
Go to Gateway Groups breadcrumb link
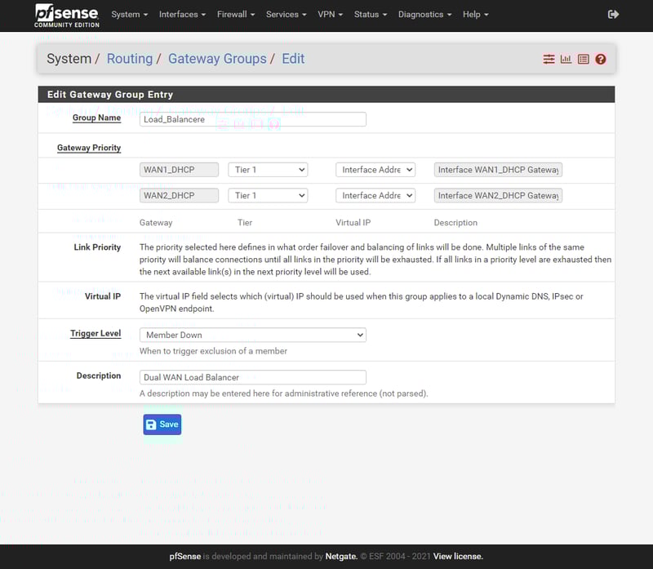[217, 59]
